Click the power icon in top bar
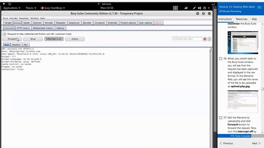264x148 pixels. pyautogui.click(x=205, y=8)
